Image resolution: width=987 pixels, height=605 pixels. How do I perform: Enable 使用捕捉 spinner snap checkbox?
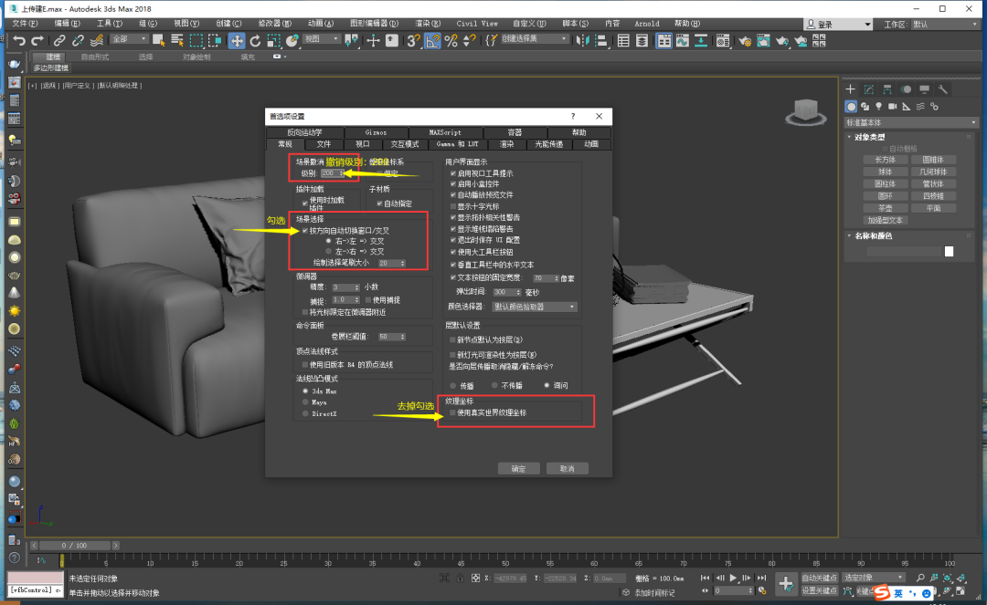[368, 299]
